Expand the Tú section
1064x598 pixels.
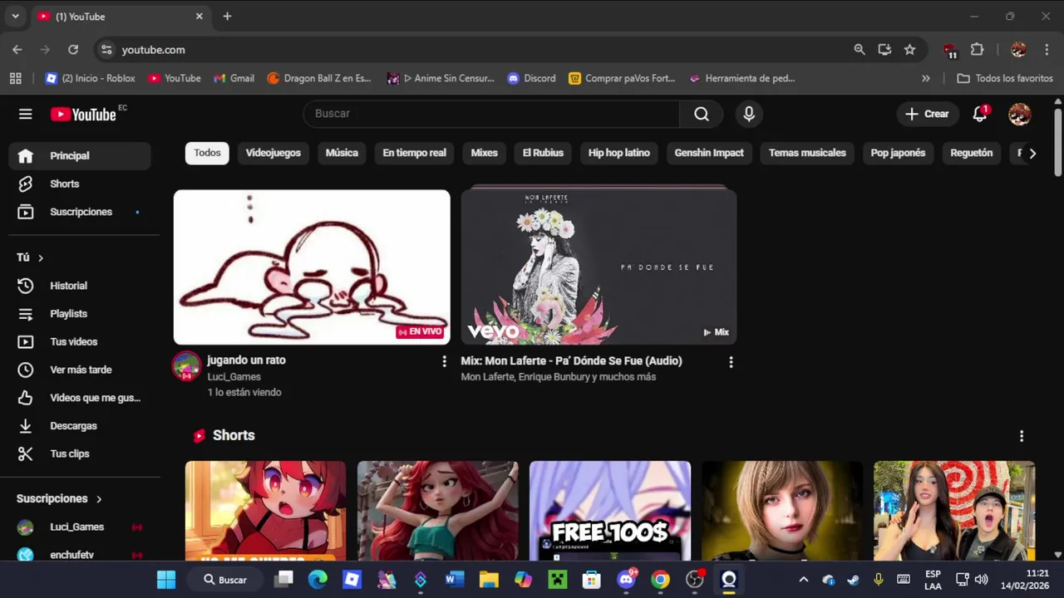pos(30,257)
